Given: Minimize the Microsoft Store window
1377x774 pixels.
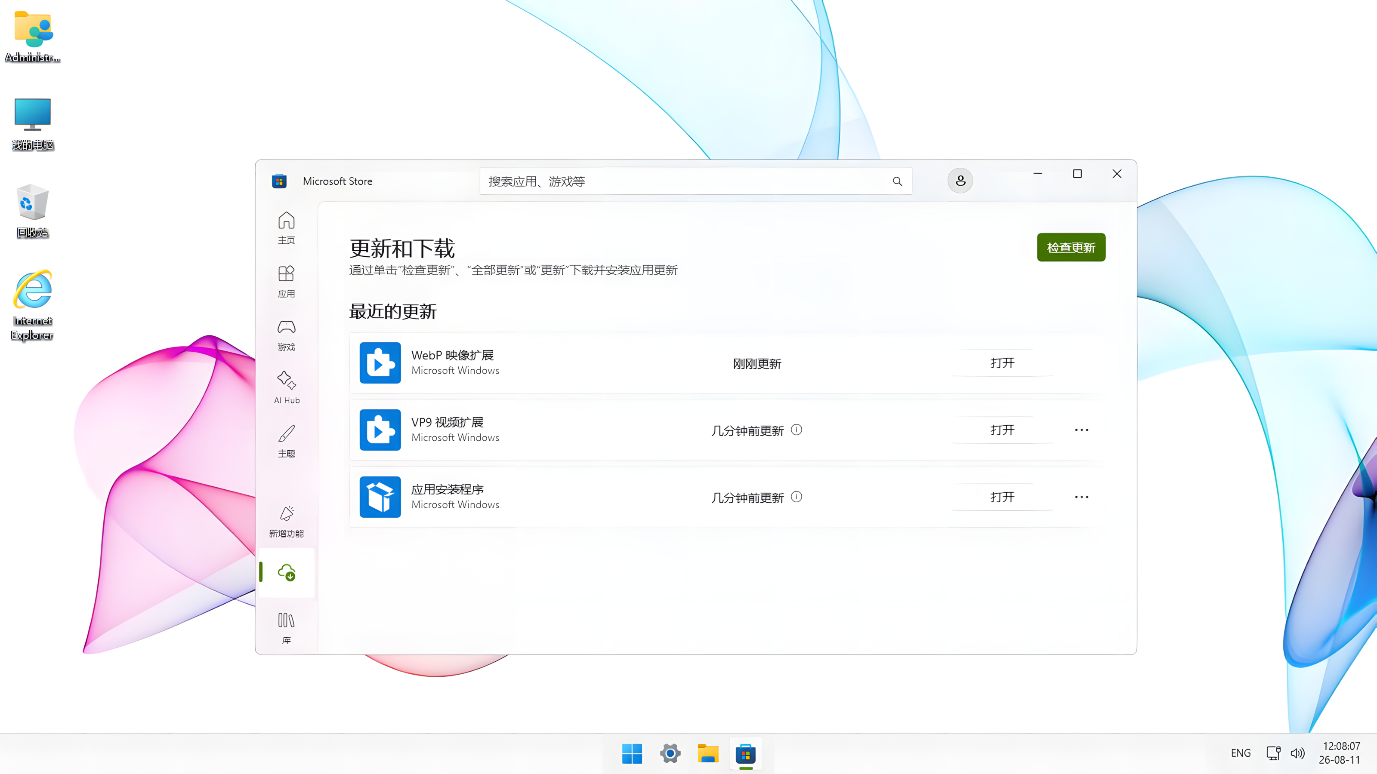Looking at the screenshot, I should [1037, 174].
